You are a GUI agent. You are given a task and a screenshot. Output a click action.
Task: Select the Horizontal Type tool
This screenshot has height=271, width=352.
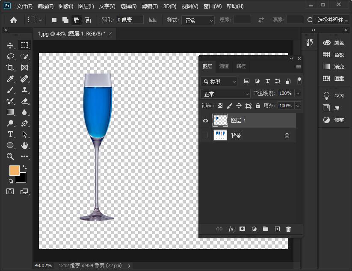[x=10, y=134]
